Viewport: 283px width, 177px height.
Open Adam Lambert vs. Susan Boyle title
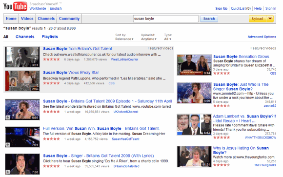pos(244,118)
